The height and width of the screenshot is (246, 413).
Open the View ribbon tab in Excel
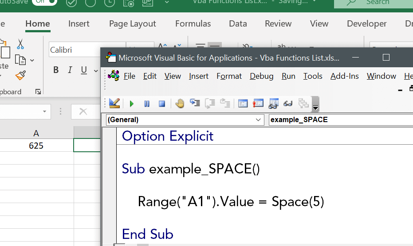point(319,24)
